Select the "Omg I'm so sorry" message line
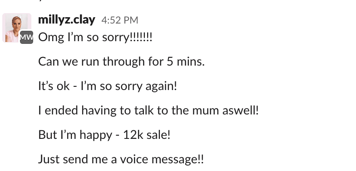356x171 pixels. pyautogui.click(x=95, y=38)
